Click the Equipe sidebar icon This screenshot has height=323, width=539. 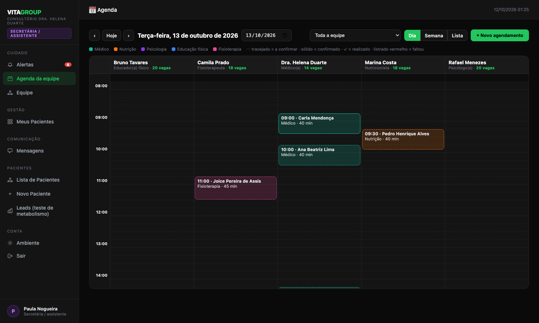[10, 93]
